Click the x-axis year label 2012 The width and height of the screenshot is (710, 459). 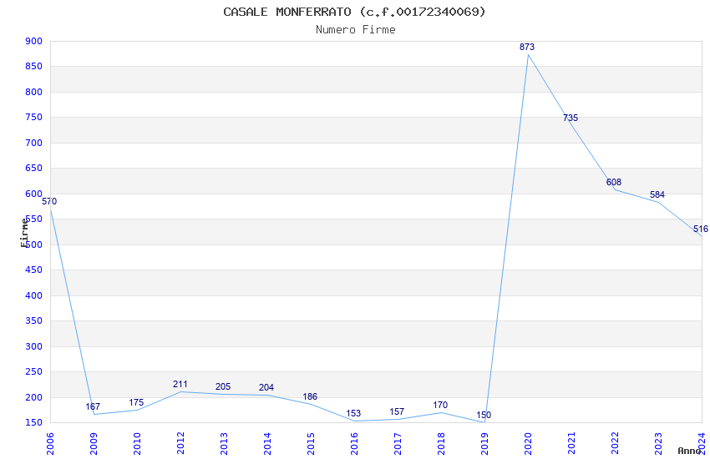click(x=180, y=444)
